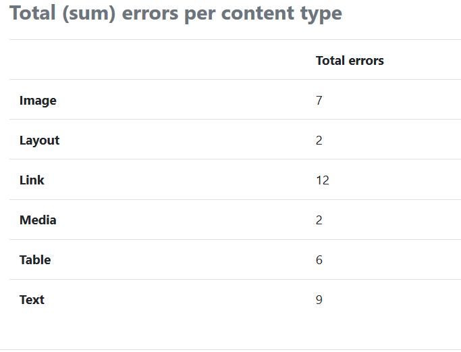This screenshot has width=461, height=352.
Task: Click the Layout row's error count 2
Action: click(319, 141)
